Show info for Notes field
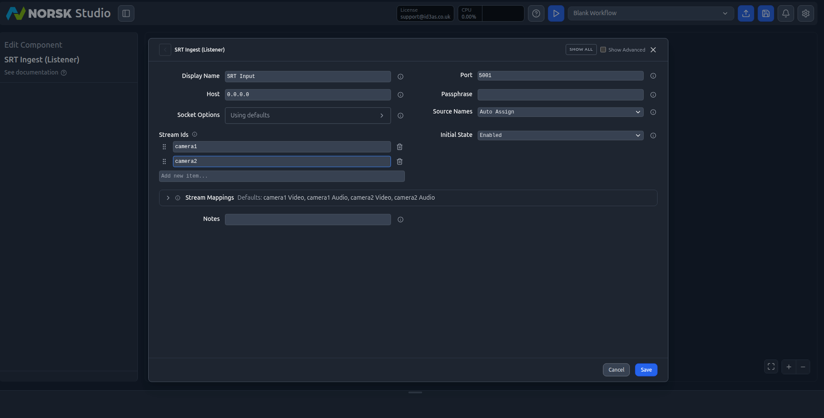 pos(401,220)
